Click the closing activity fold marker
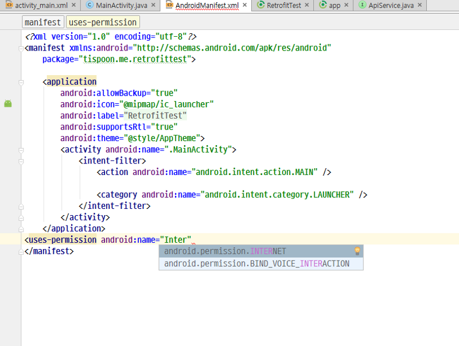 (21, 218)
